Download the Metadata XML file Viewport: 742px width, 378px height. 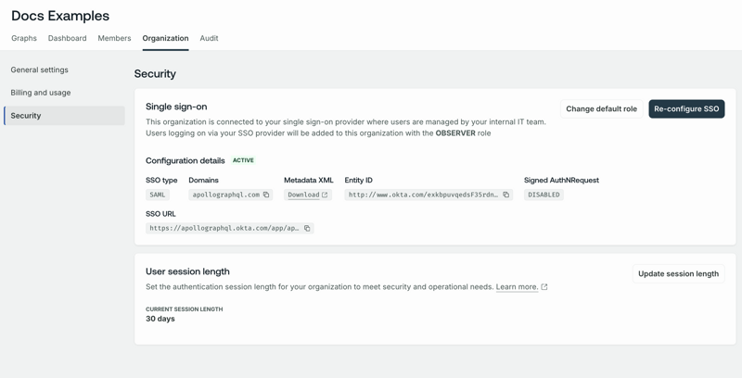click(303, 195)
